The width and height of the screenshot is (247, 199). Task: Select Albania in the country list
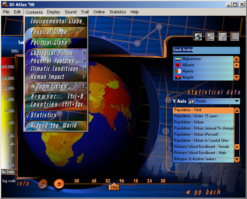pos(203,65)
